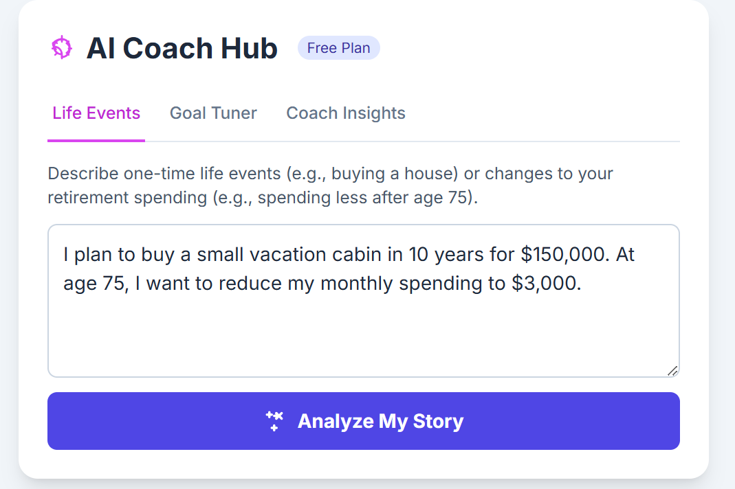This screenshot has height=489, width=735.
Task: Click the textarea resize handle
Action: 672,370
